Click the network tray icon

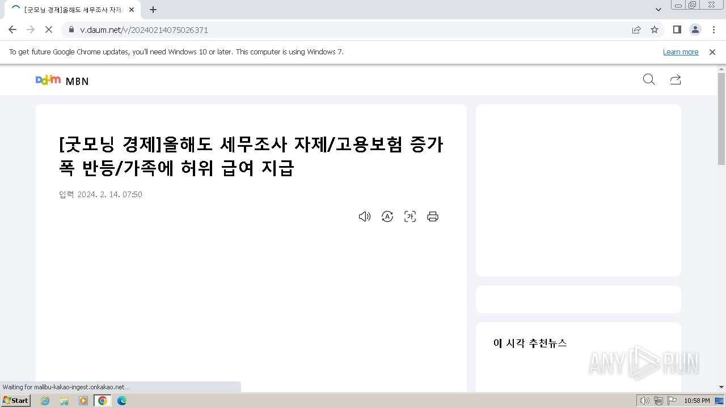pos(659,401)
